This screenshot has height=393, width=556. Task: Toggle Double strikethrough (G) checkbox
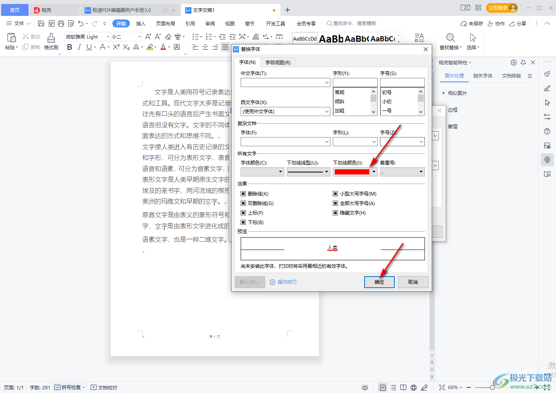coord(243,203)
